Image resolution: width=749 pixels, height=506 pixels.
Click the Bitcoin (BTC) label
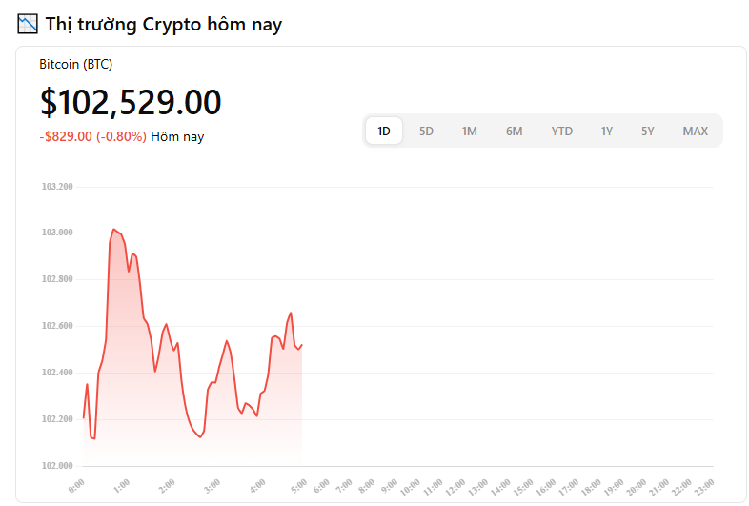point(75,65)
